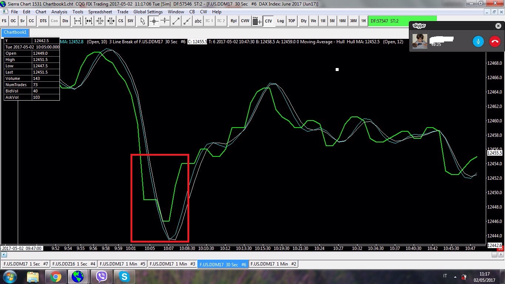Click the CS chart settings toolbar button

coord(121,21)
